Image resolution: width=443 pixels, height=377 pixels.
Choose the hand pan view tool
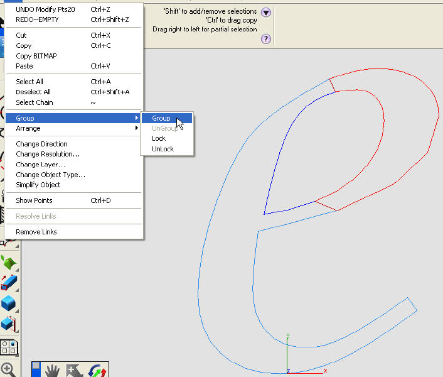pyautogui.click(x=53, y=371)
